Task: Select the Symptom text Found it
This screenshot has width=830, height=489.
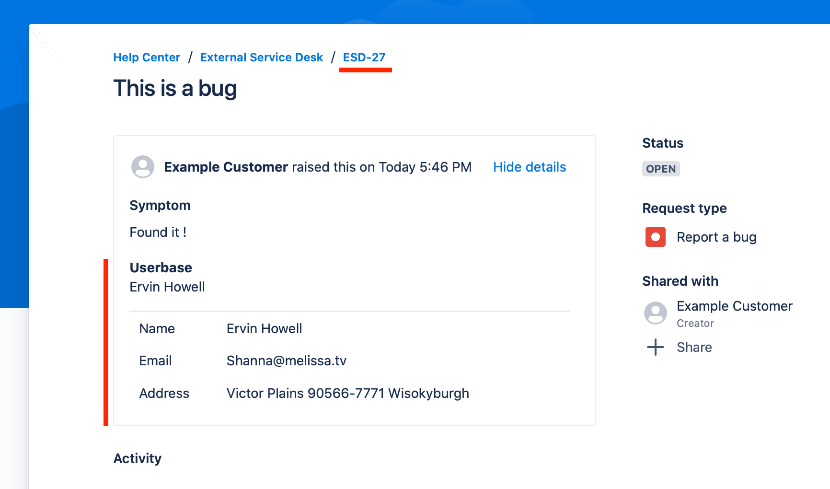Action: 158,232
